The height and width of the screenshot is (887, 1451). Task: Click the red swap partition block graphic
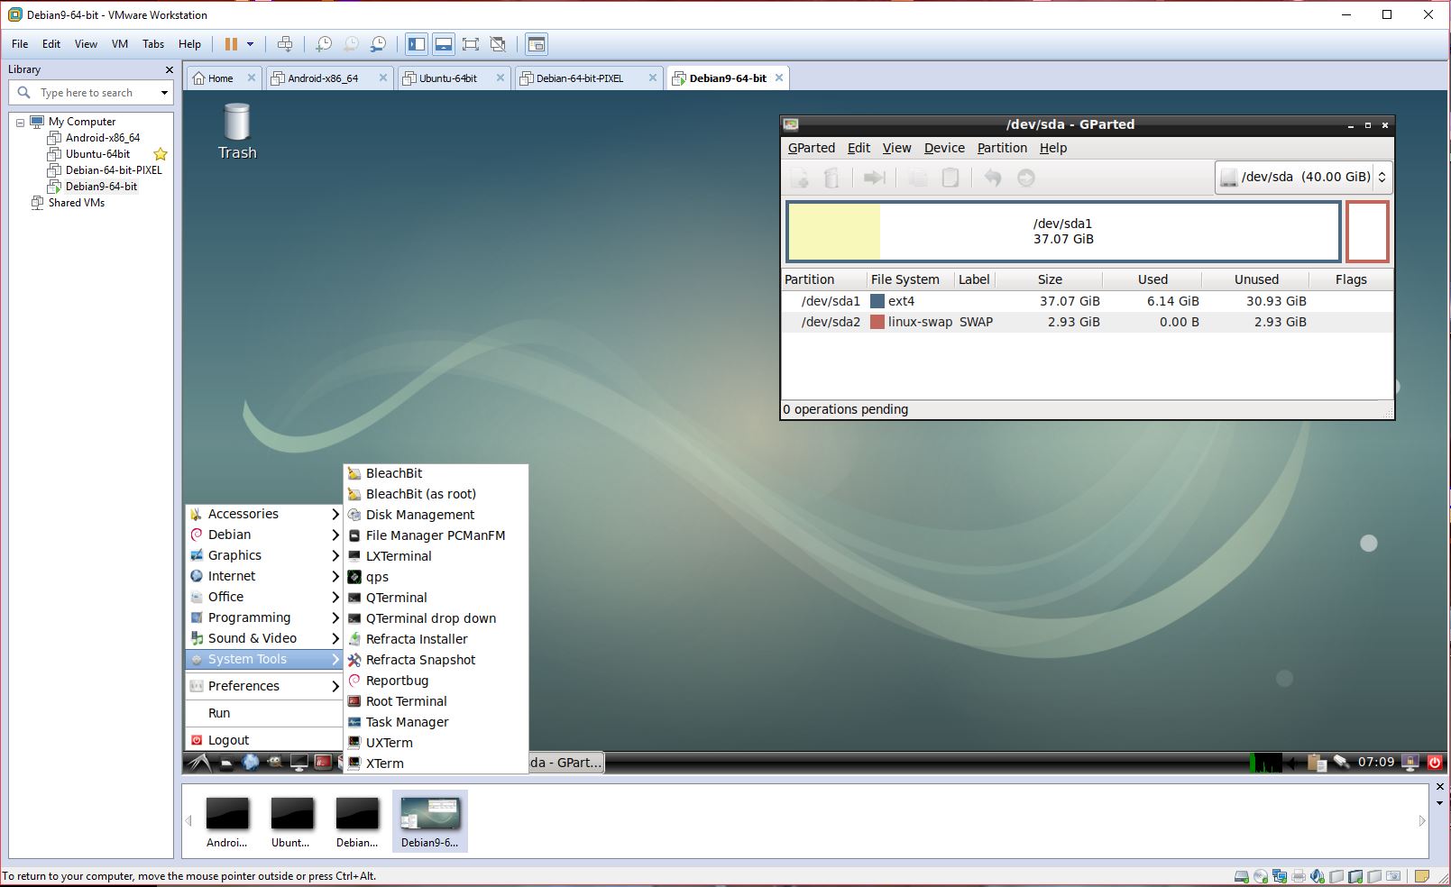click(1367, 232)
